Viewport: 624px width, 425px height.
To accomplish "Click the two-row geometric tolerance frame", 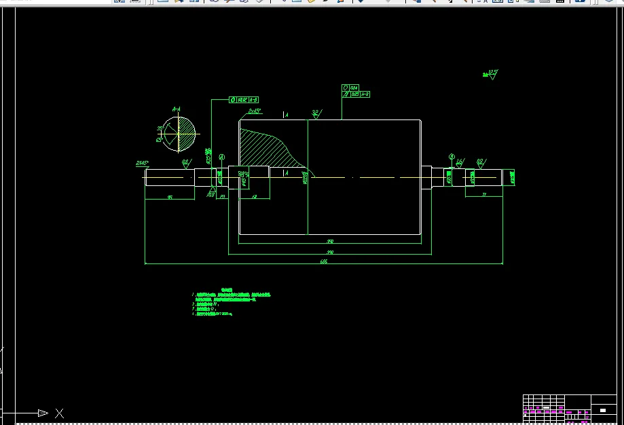I will click(355, 91).
